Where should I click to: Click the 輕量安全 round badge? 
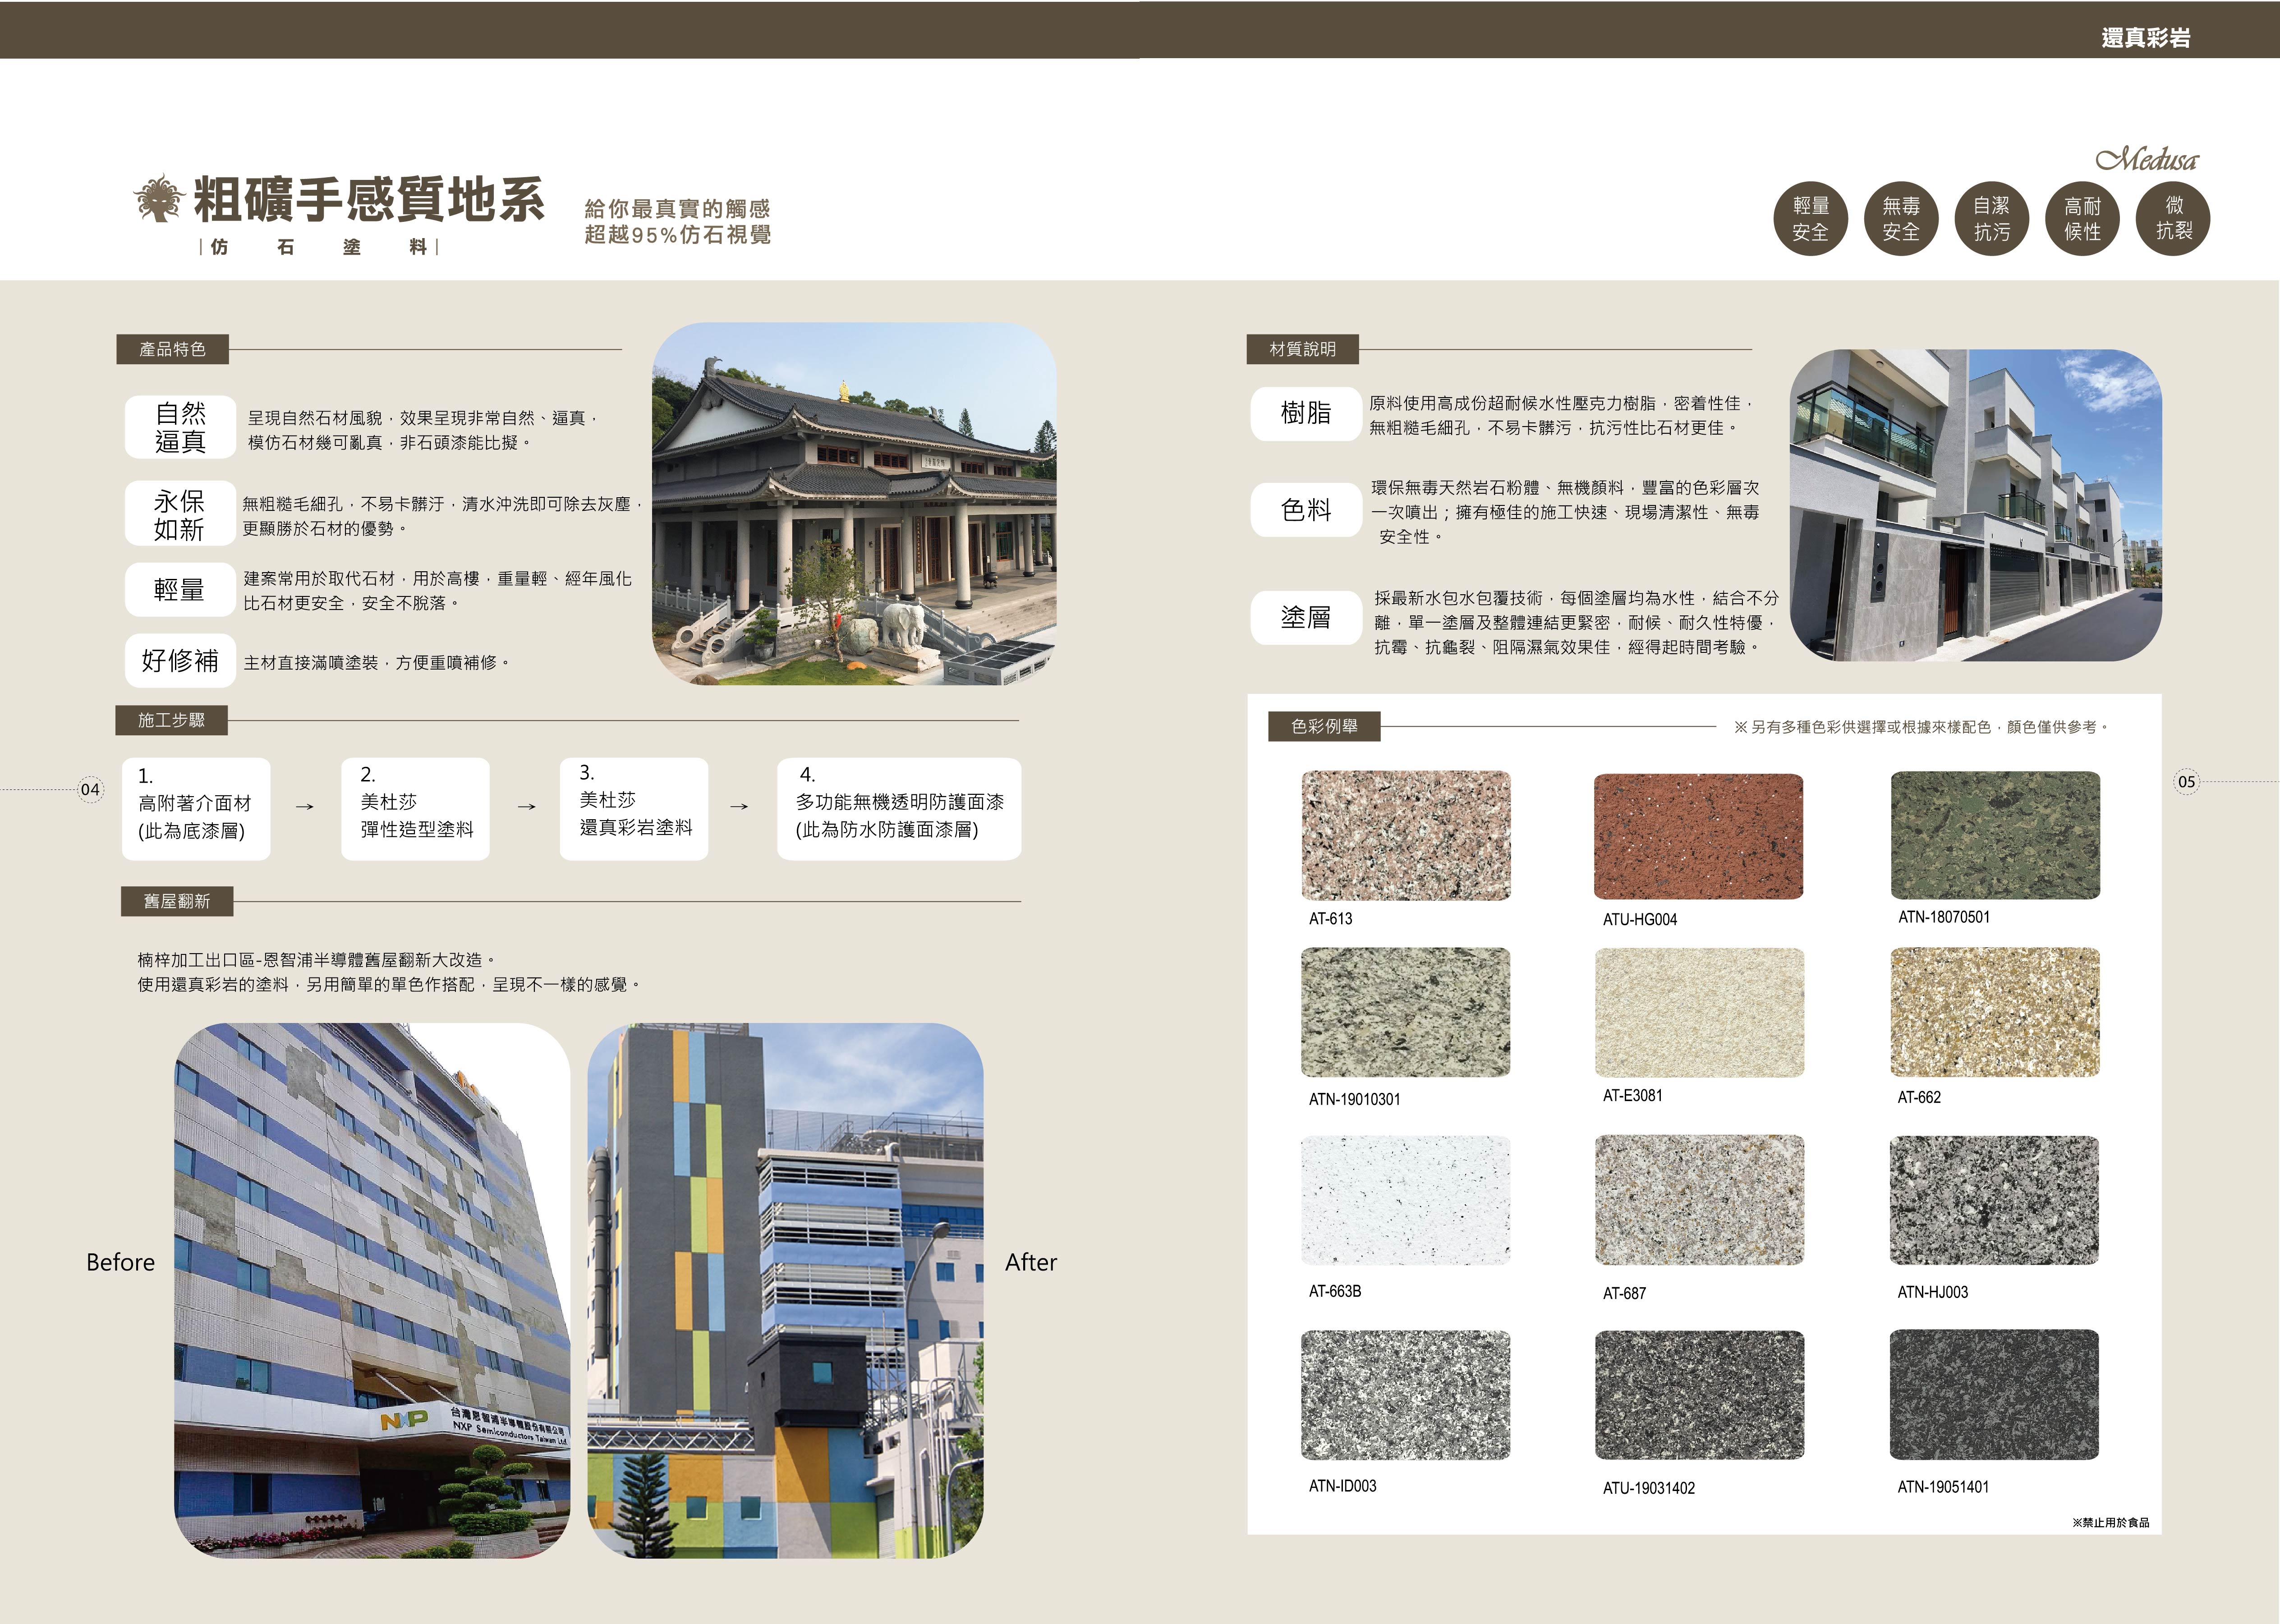tap(1810, 219)
